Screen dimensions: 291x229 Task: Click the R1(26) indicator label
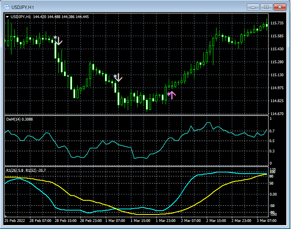click(x=12, y=170)
